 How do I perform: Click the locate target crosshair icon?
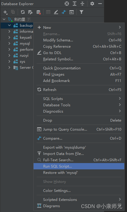point(67,4)
